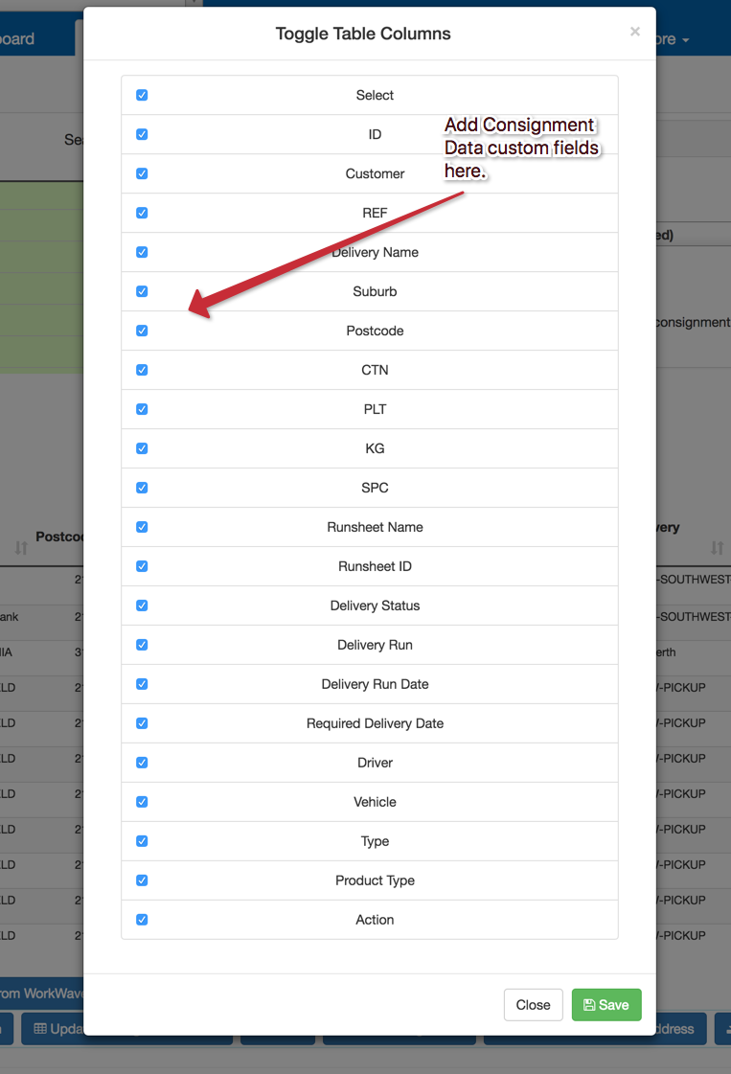Save the column settings
Screen dimensions: 731x1074
point(606,1005)
